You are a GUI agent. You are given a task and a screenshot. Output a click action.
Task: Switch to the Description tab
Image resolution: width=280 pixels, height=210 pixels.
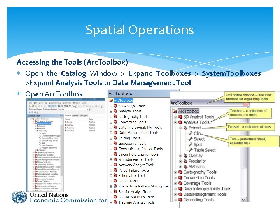84,115
